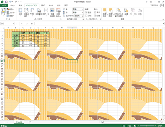The width and height of the screenshot is (165, 127).
Task: Open the Selection Pane (オブジェクトの選択と表示)
Action: 119,12
